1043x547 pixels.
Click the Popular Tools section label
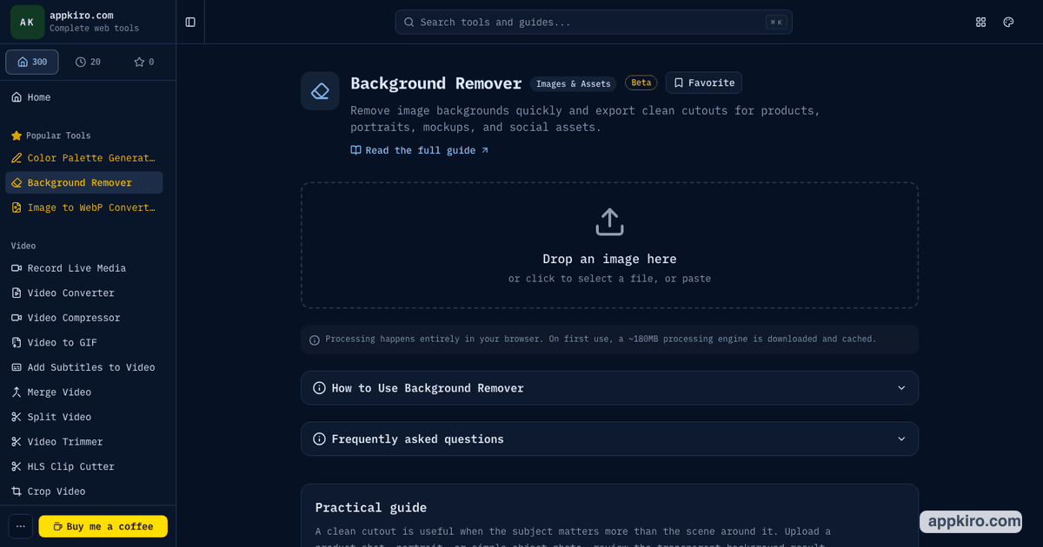coord(58,135)
